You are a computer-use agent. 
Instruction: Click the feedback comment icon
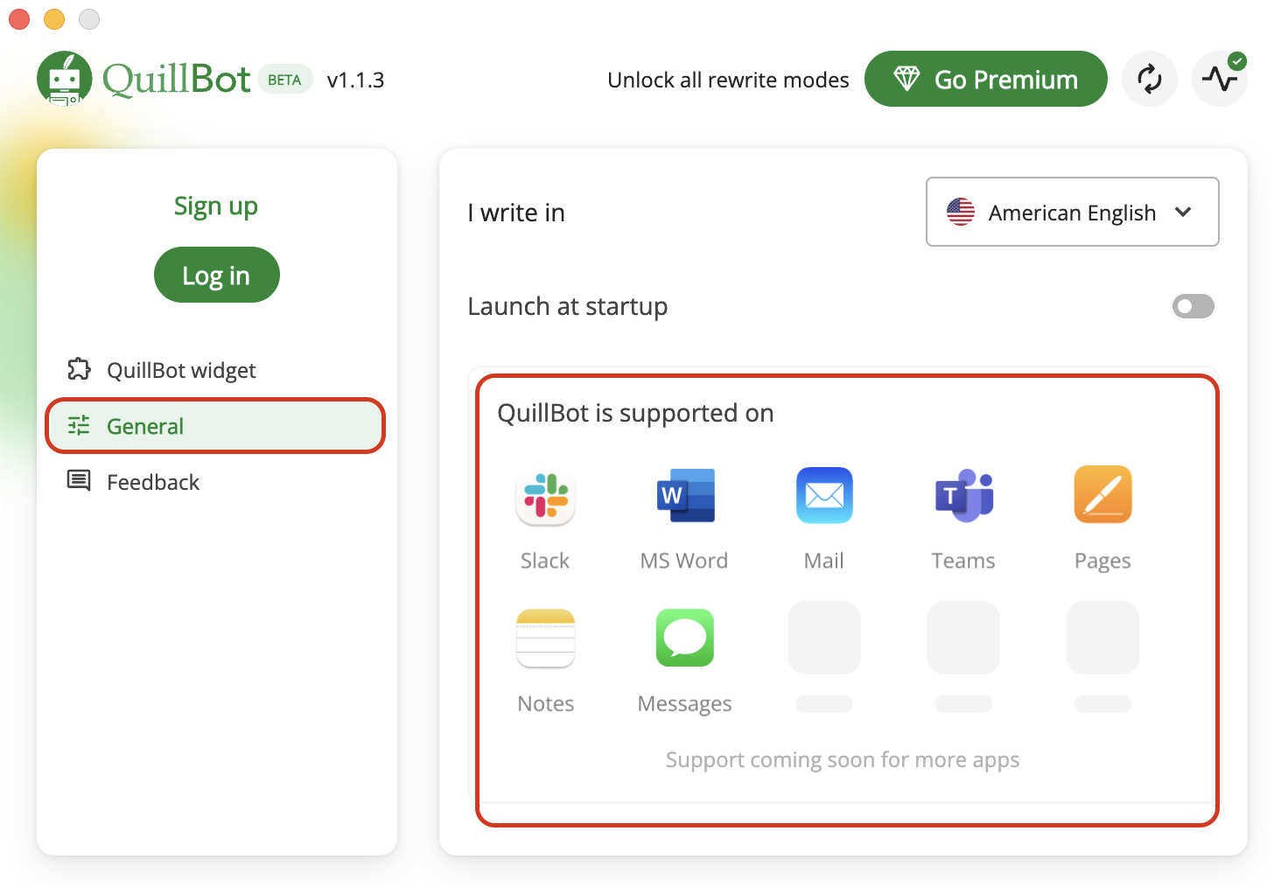(x=79, y=480)
